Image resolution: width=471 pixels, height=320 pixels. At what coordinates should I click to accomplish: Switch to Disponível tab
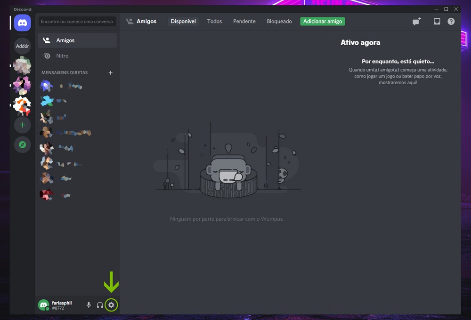[x=183, y=22]
